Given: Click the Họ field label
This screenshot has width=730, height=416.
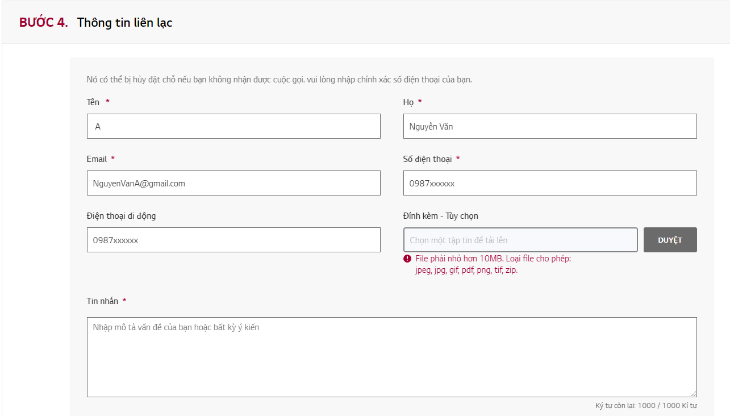Looking at the screenshot, I should click(408, 102).
